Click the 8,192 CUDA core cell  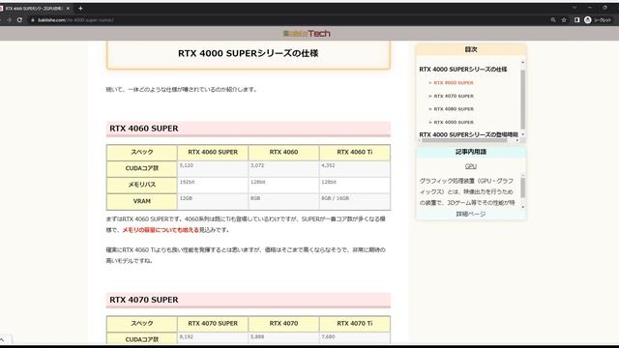(213, 338)
